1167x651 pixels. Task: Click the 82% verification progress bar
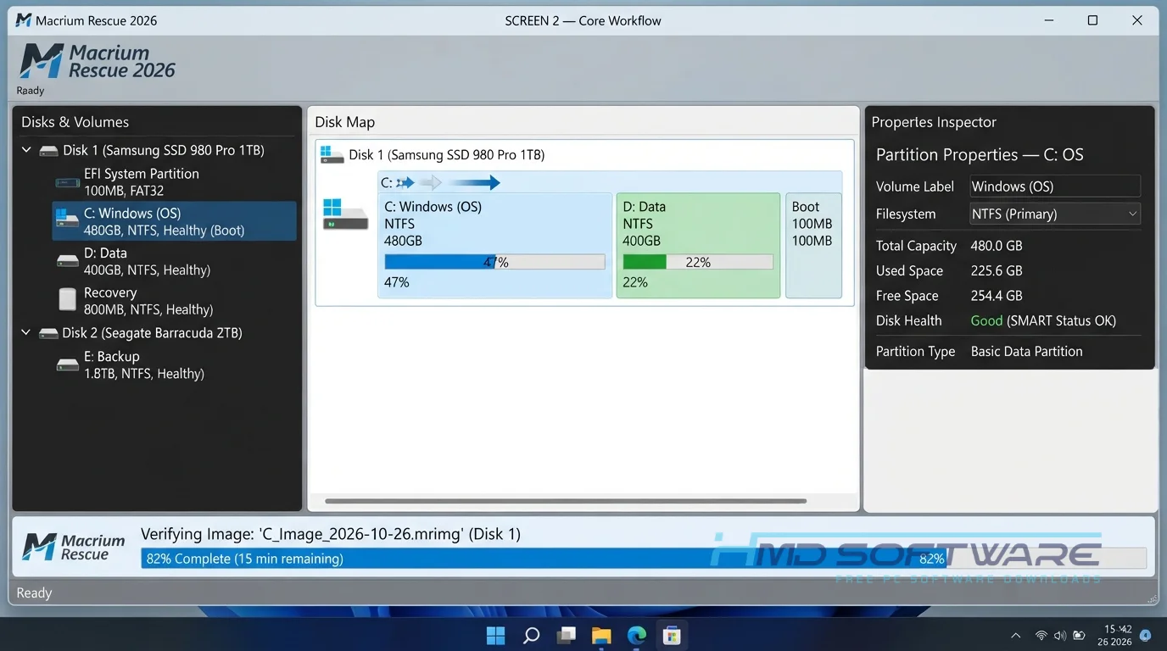pos(644,559)
